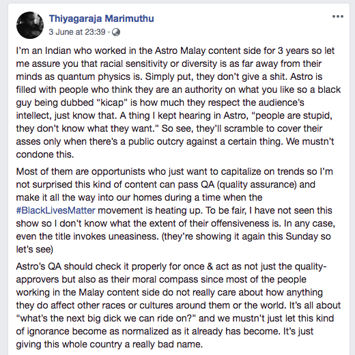Follow the #BlackLivesMatter hashtag link
The height and width of the screenshot is (355, 355).
pyautogui.click(x=56, y=210)
